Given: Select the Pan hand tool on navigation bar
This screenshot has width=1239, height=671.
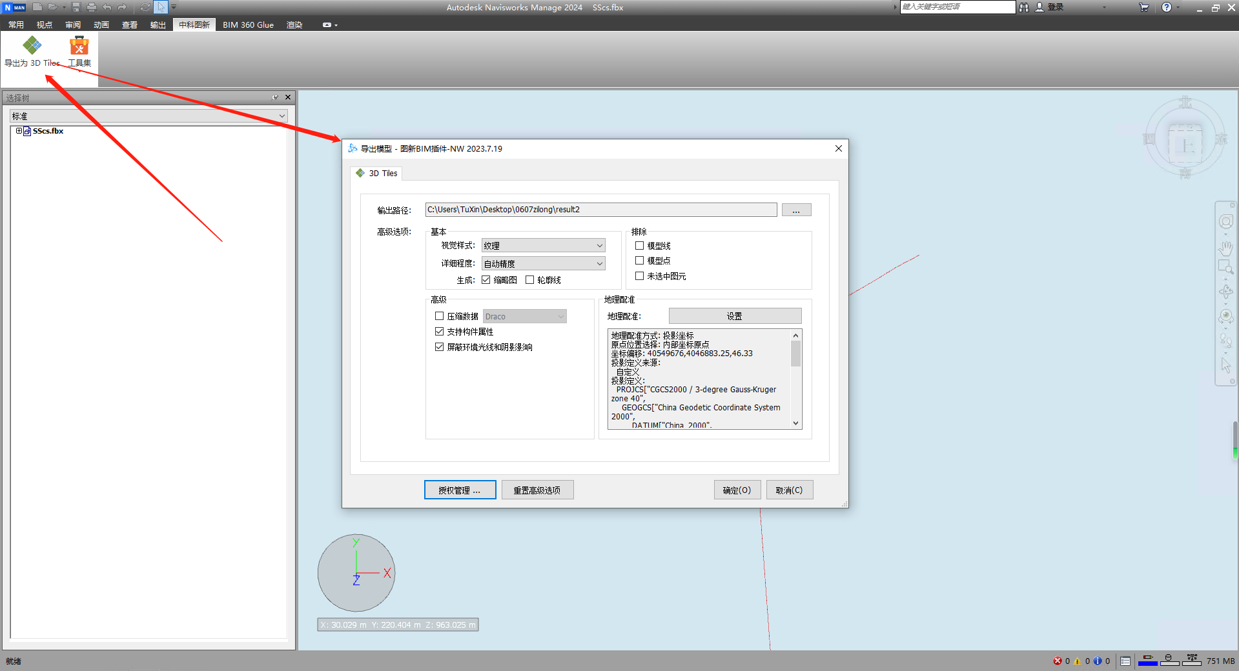Looking at the screenshot, I should point(1225,248).
